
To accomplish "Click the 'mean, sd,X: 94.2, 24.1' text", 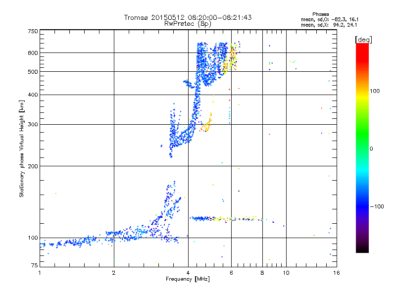I will point(329,25).
